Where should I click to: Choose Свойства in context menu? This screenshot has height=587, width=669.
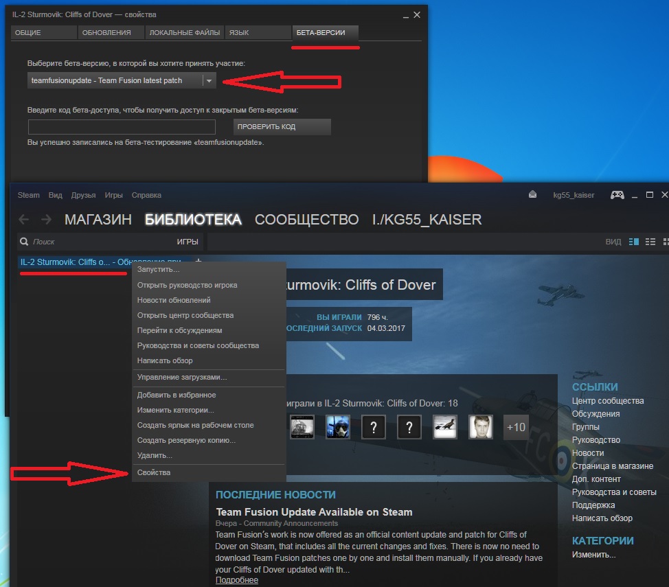(209, 472)
